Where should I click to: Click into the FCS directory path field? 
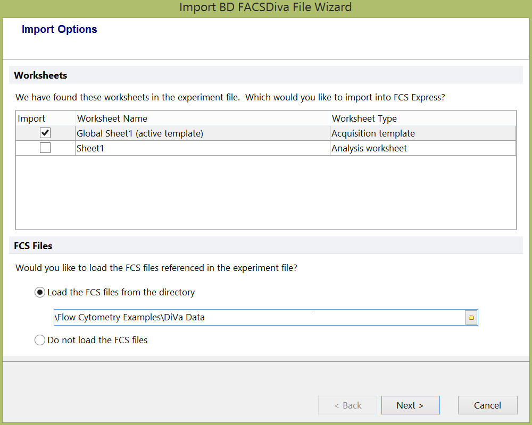click(x=259, y=318)
